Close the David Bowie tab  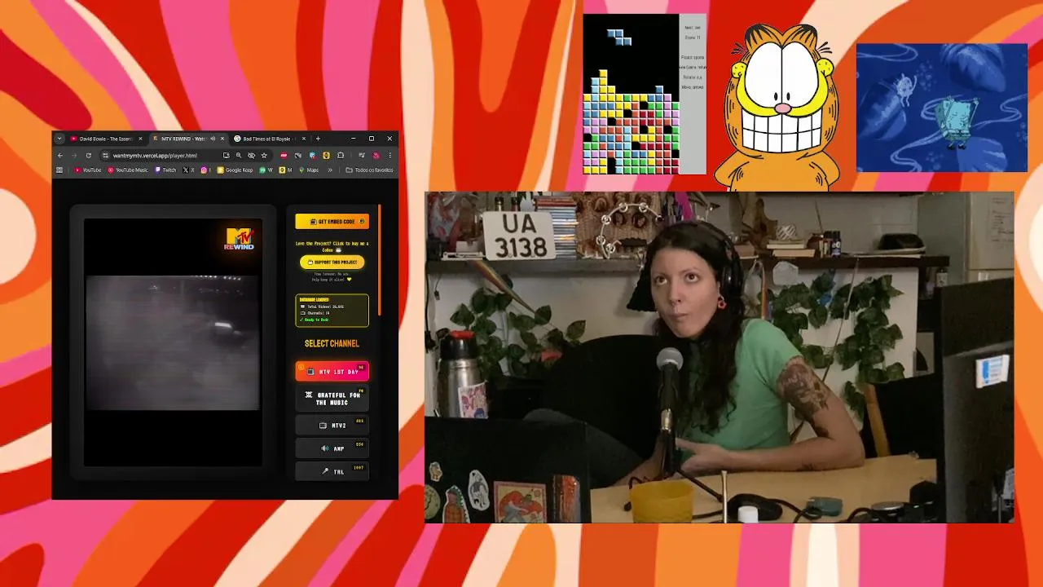140,139
